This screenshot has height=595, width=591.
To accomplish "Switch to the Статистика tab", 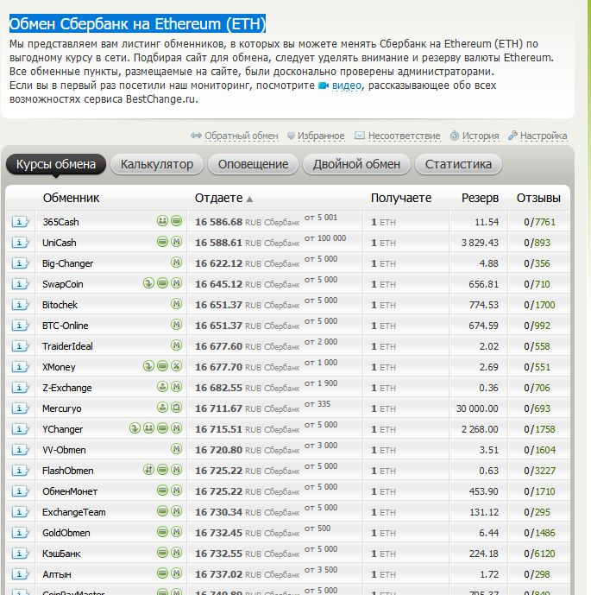I will point(458,164).
